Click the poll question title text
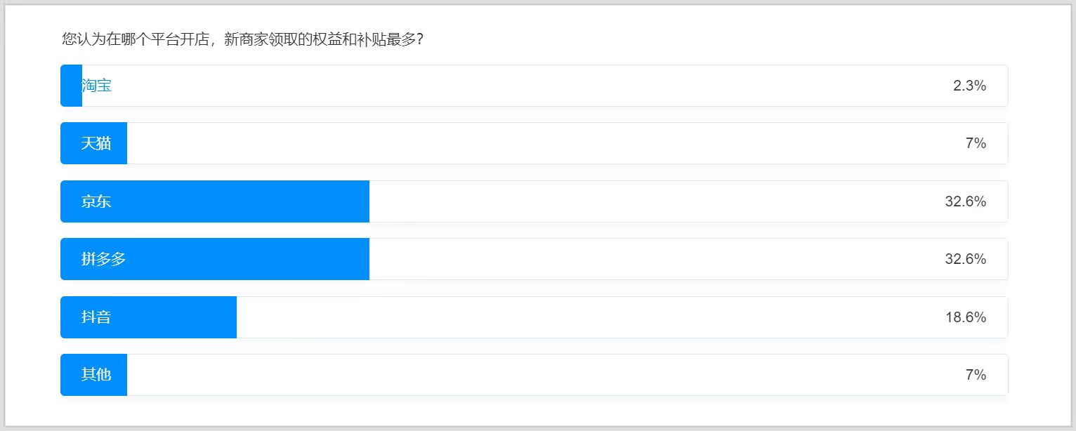This screenshot has width=1076, height=431. pos(242,39)
